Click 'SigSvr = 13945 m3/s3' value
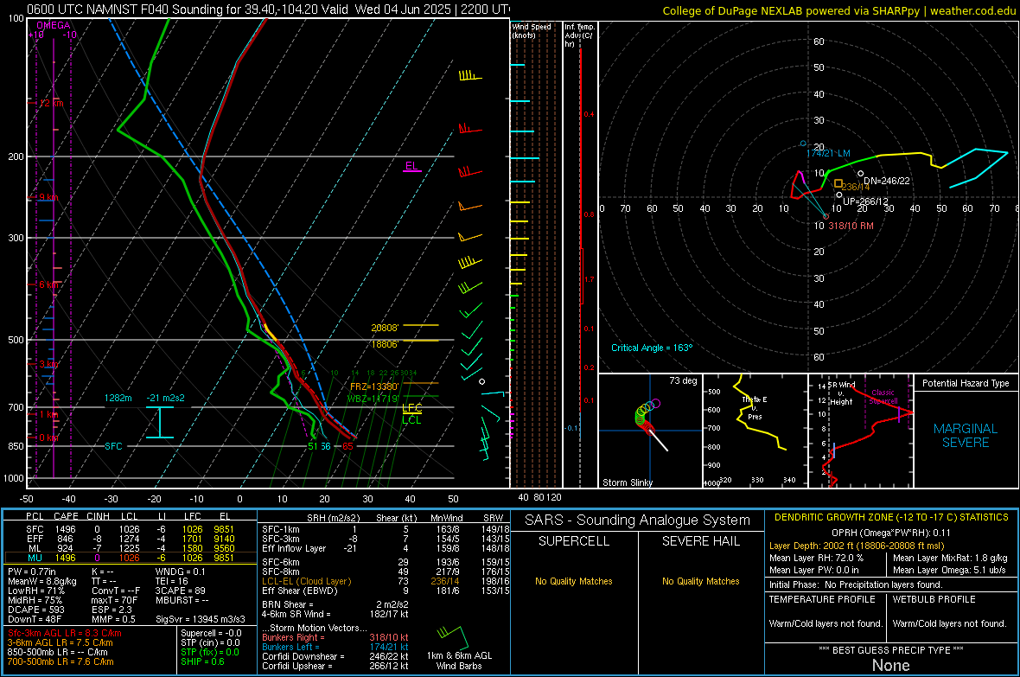This screenshot has width=1020, height=677. (201, 619)
